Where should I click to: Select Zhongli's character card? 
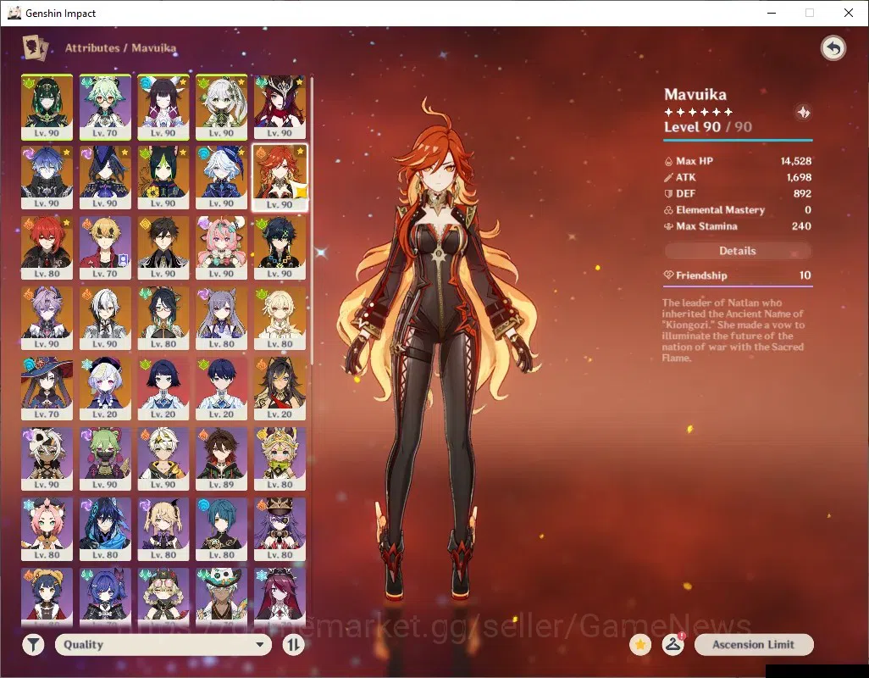coord(163,247)
